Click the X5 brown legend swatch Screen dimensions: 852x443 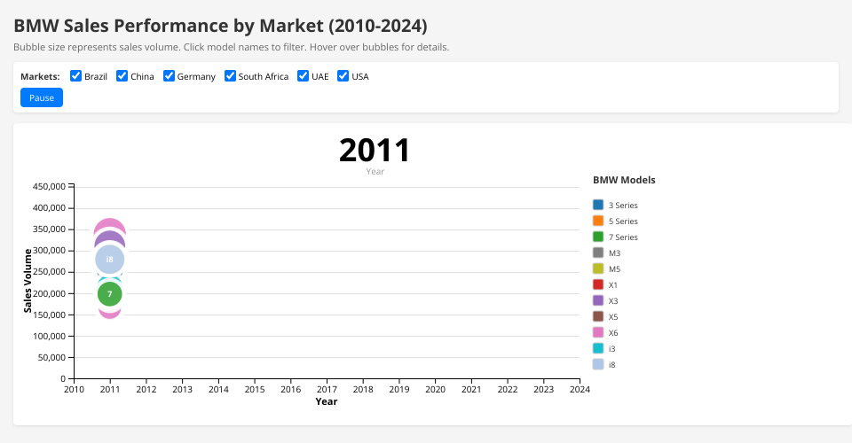coord(598,316)
